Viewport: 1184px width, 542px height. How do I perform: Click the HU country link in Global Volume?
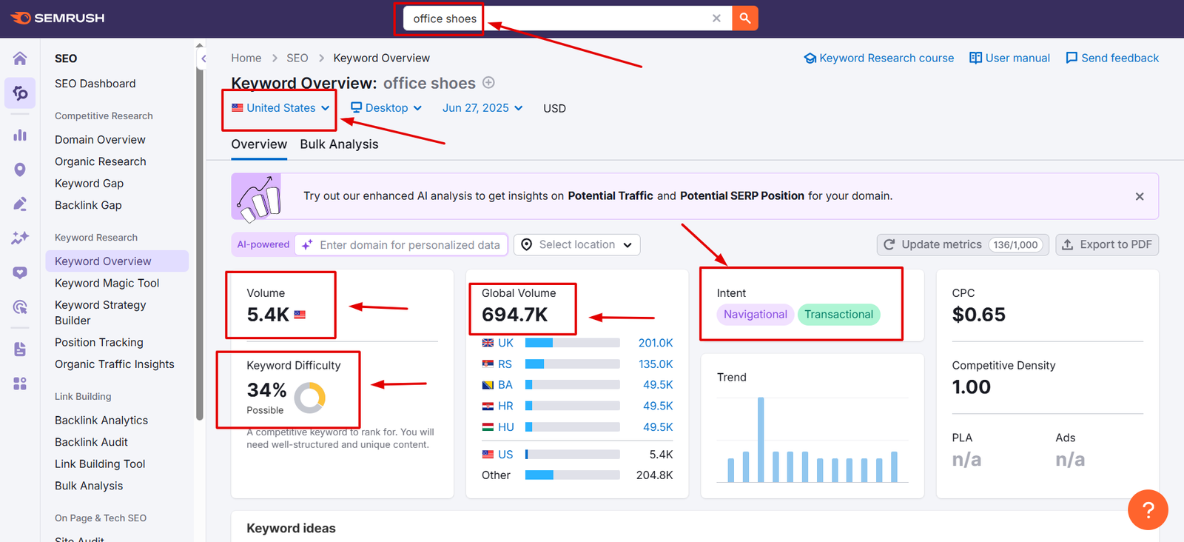coord(506,427)
